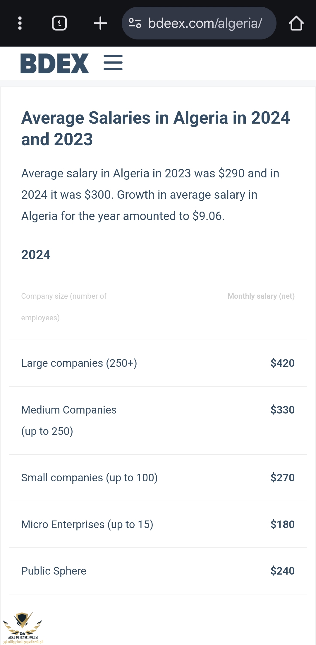Select the Micro Enterprises (up to 15) row
This screenshot has width=316, height=645.
pos(87,525)
